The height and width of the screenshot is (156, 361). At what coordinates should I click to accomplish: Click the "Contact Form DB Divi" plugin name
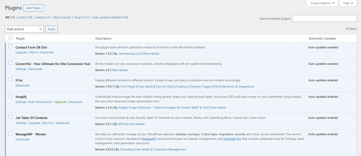(31, 47)
